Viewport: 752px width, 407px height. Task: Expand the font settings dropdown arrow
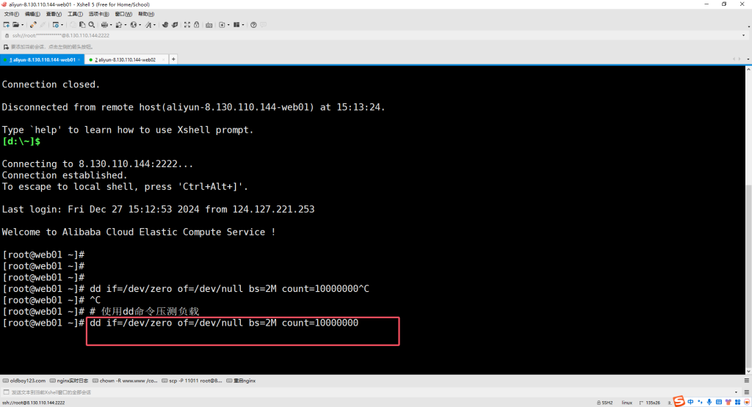pos(154,24)
